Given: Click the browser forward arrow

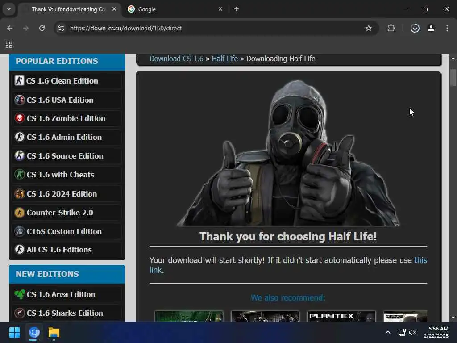Looking at the screenshot, I should [26, 28].
